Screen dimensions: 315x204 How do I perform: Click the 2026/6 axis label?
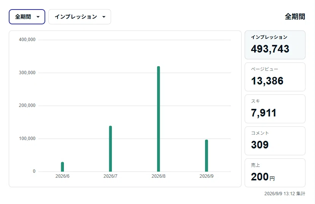(62, 176)
